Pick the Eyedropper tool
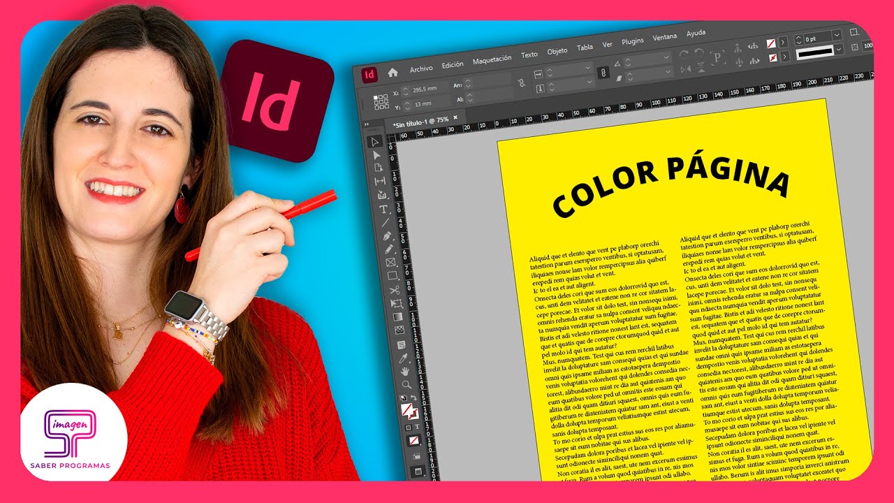The height and width of the screenshot is (503, 894). 402,358
